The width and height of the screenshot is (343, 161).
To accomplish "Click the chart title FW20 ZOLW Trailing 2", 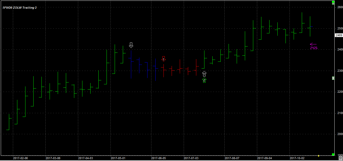I will click(20, 8).
